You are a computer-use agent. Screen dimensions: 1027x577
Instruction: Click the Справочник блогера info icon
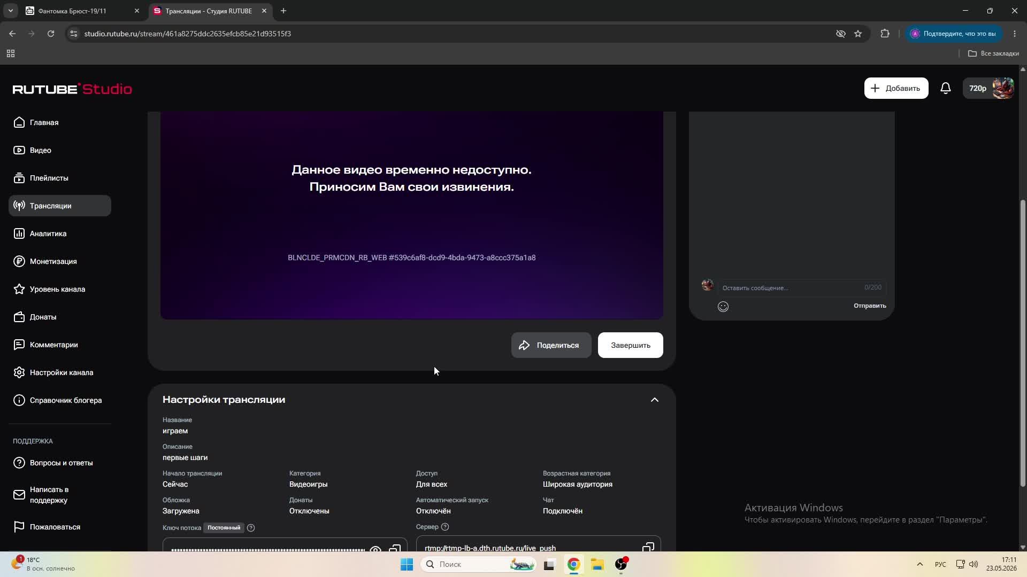pos(19,400)
